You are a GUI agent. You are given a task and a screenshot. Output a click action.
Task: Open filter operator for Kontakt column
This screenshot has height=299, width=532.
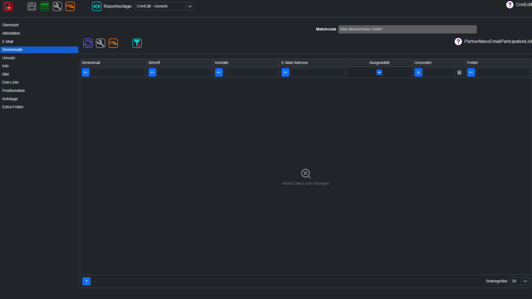point(219,72)
